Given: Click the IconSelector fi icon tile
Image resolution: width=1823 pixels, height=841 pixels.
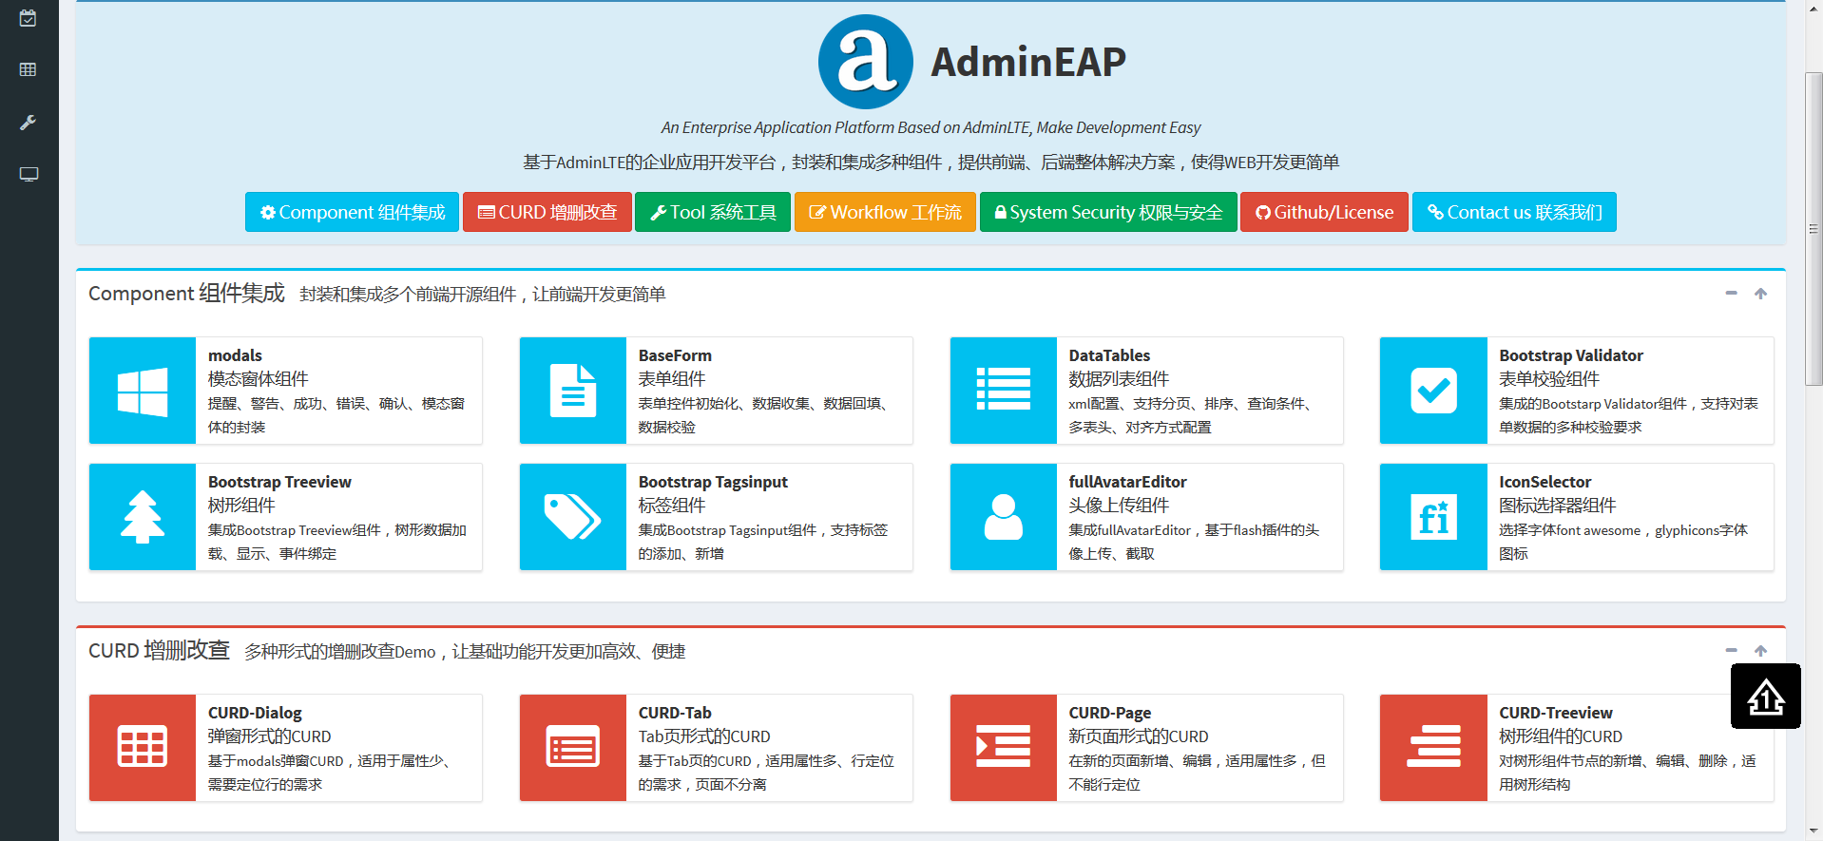Looking at the screenshot, I should pos(1433,517).
